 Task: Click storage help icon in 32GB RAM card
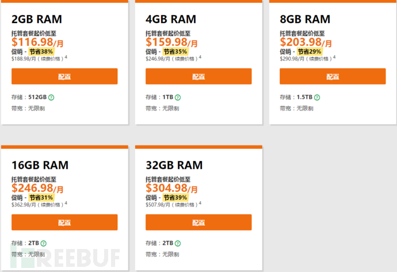click(177, 243)
